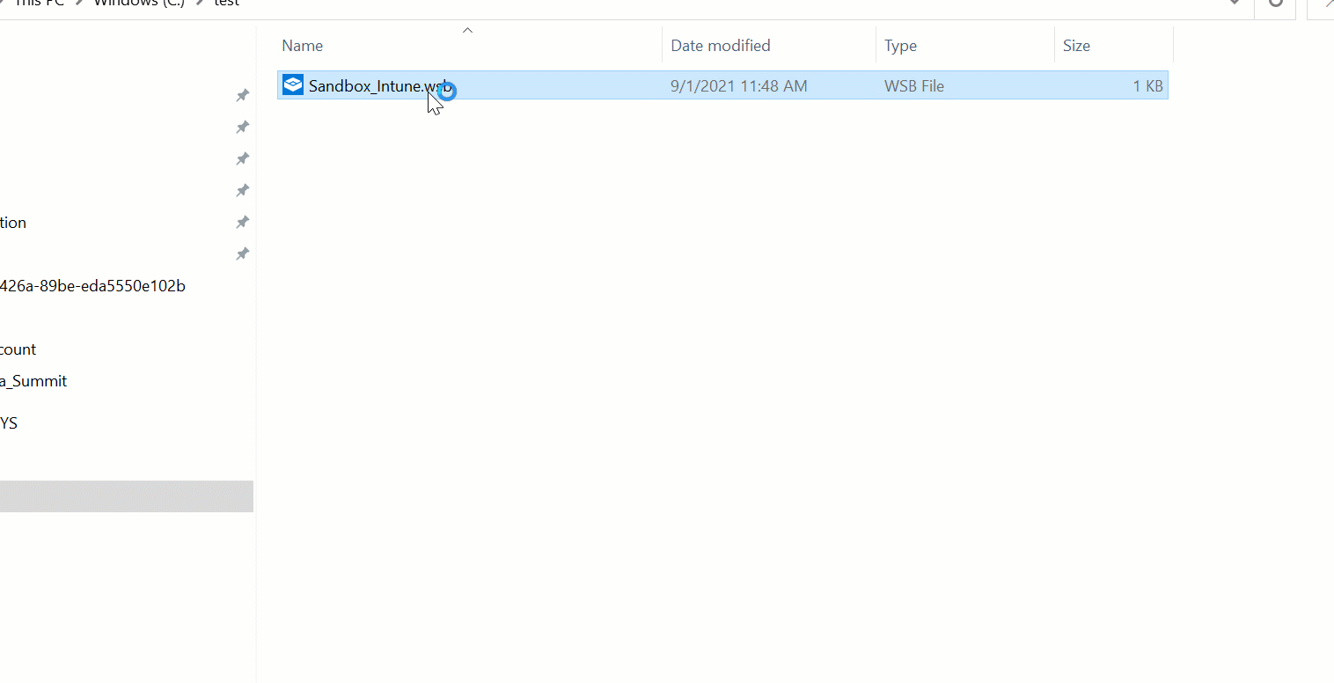Unpin the second pinned sidebar entry
Image resolution: width=1334 pixels, height=683 pixels.
pos(243,127)
